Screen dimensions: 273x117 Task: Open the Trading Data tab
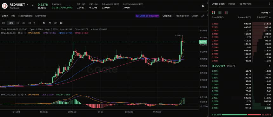click(x=25, y=16)
